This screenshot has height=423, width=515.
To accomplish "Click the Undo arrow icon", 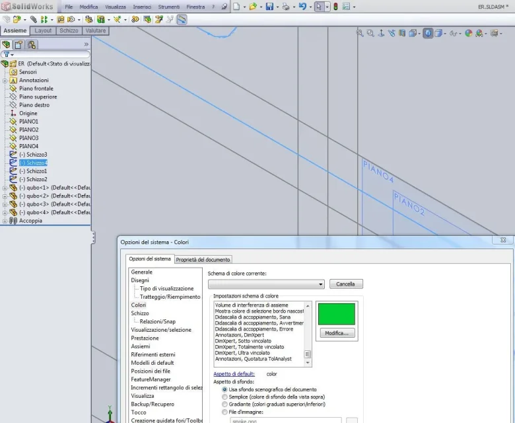I will (303, 7).
